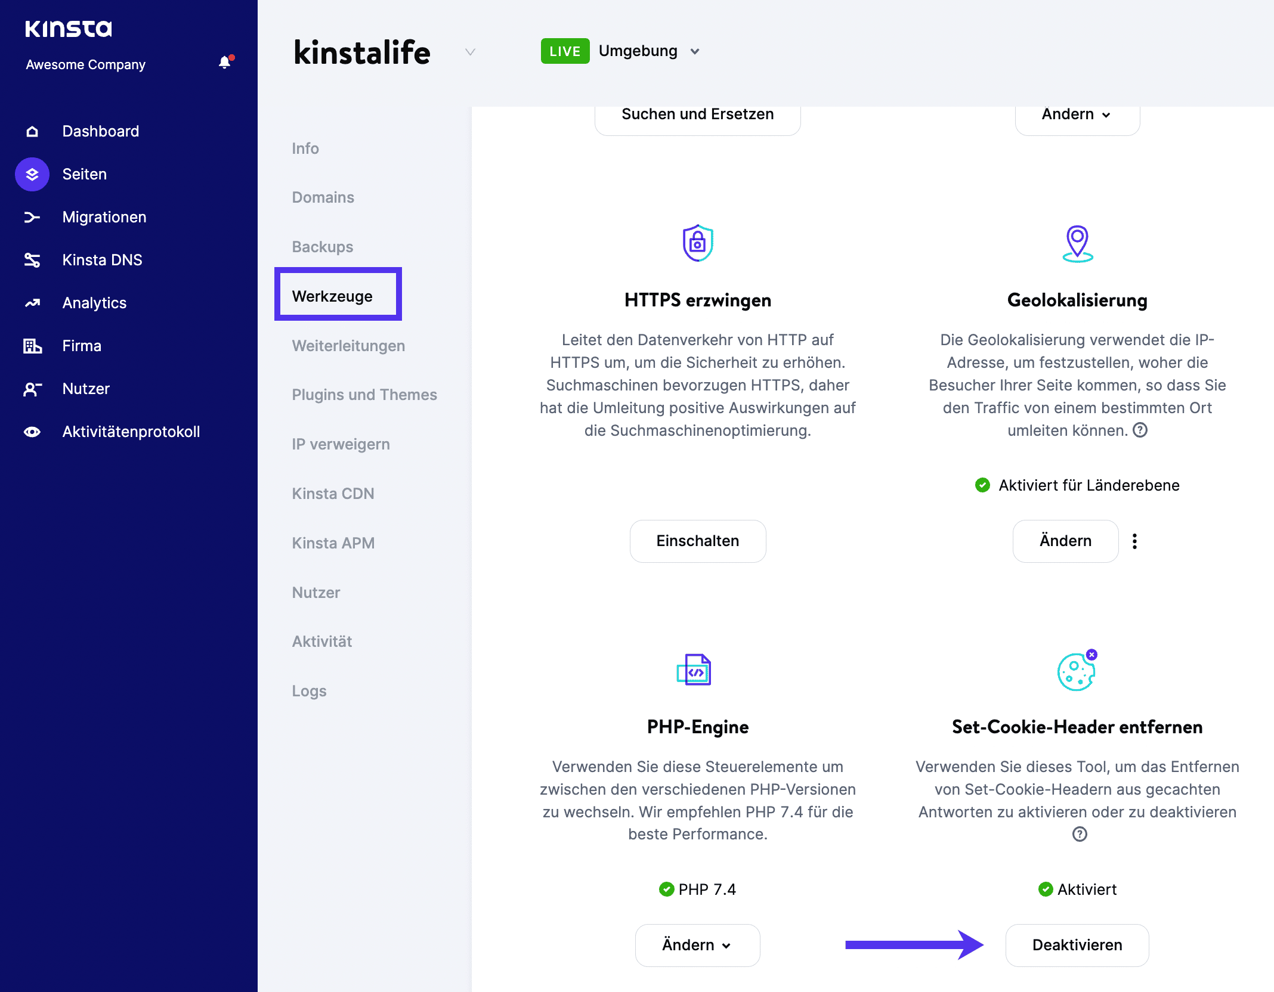This screenshot has height=992, width=1274.
Task: Expand the kinstalife site selector dropdown
Action: pos(471,52)
